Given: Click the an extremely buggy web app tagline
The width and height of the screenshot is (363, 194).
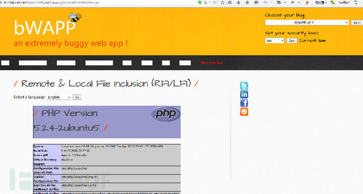Looking at the screenshot, I should [70, 43].
